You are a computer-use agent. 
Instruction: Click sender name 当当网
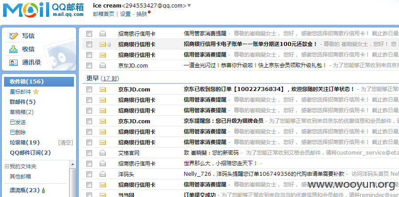tap(126, 195)
